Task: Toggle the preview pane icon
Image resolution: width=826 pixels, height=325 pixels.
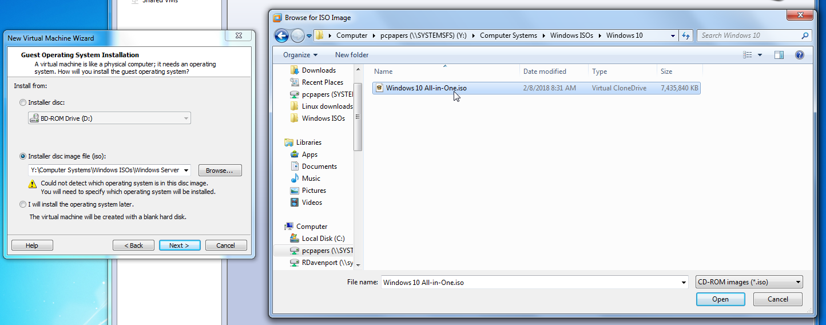Action: point(779,55)
